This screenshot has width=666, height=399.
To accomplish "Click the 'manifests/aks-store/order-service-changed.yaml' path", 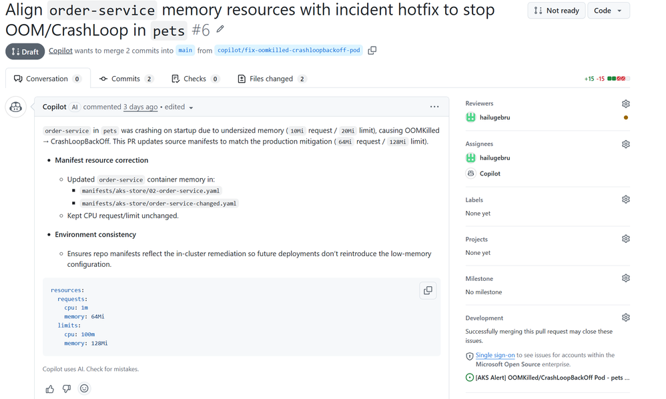I will (159, 204).
